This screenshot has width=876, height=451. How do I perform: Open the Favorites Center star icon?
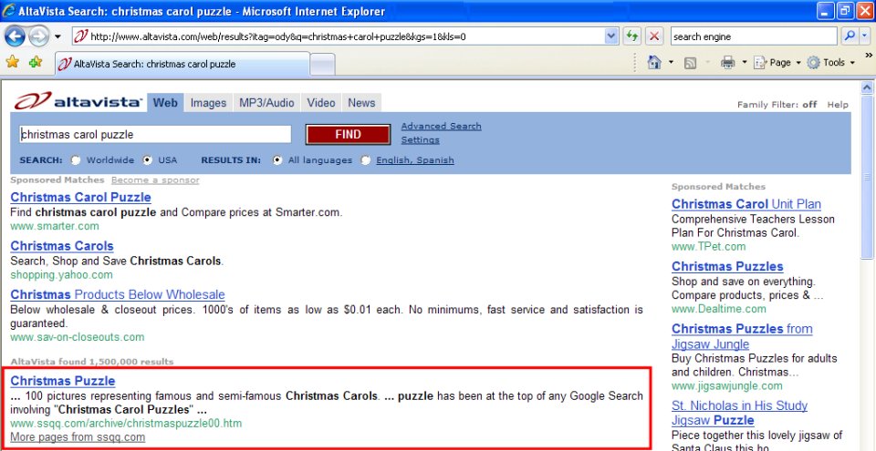click(12, 62)
